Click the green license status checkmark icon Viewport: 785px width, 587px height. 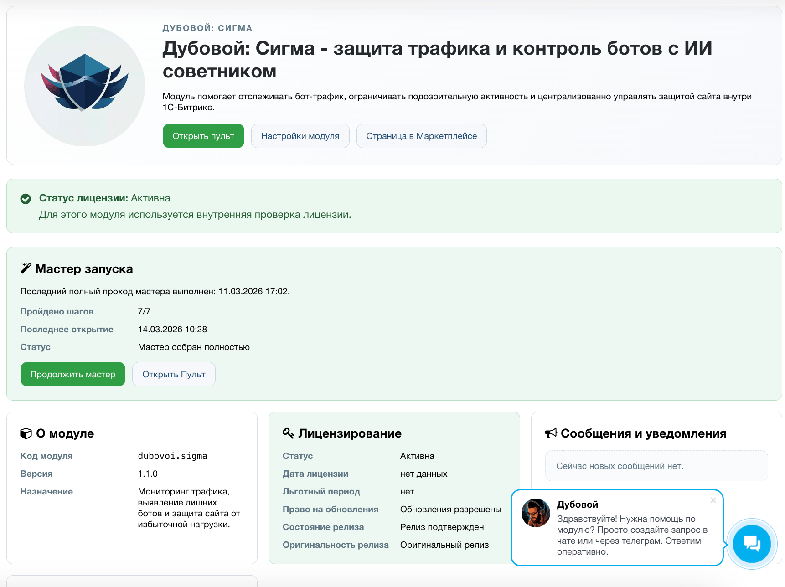click(26, 199)
